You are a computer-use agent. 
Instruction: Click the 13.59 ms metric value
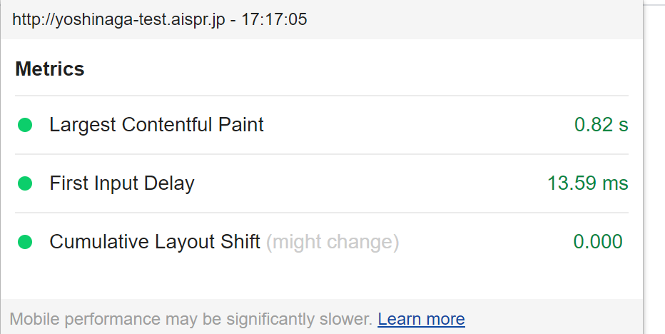pyautogui.click(x=587, y=183)
